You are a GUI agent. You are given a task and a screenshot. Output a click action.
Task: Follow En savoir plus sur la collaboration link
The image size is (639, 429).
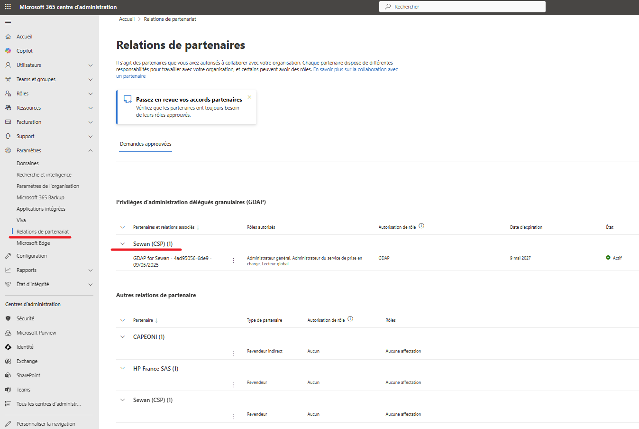point(257,73)
